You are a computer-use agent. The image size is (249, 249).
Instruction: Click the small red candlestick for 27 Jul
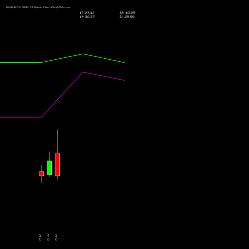click(41, 174)
